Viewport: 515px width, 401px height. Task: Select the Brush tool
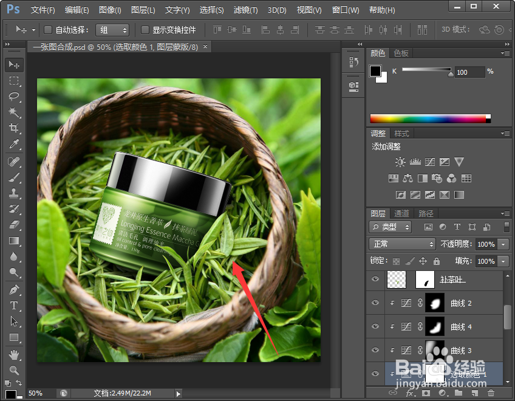point(14,177)
